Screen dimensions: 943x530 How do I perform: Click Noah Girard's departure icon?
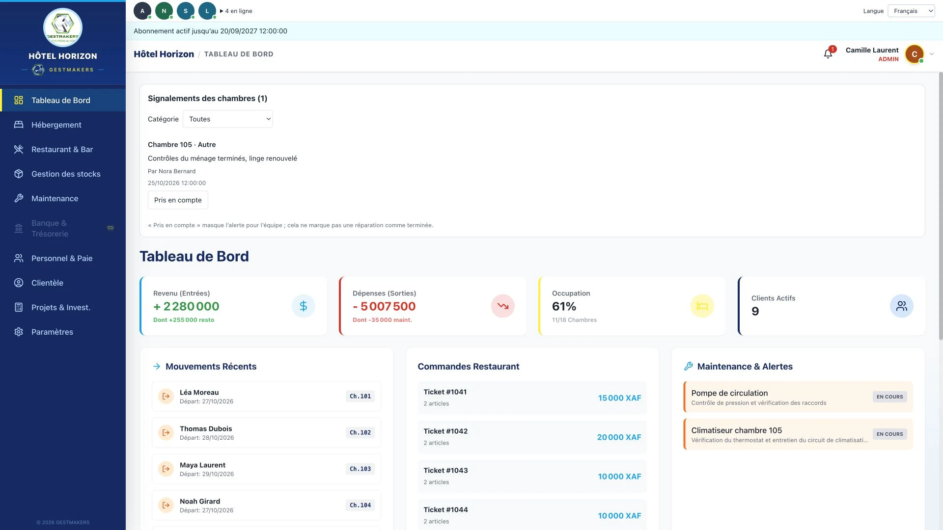tap(166, 505)
